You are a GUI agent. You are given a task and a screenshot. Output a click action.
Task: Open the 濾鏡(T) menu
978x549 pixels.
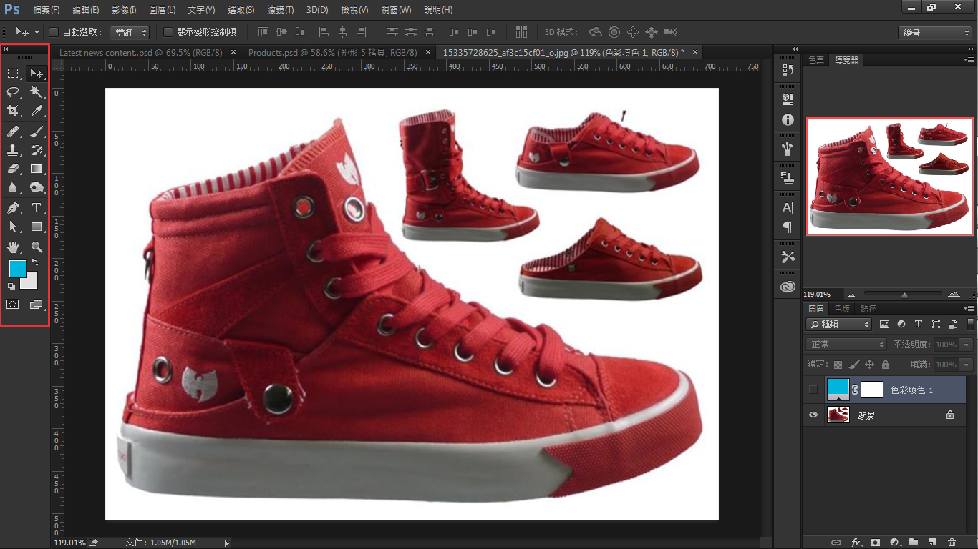(280, 10)
